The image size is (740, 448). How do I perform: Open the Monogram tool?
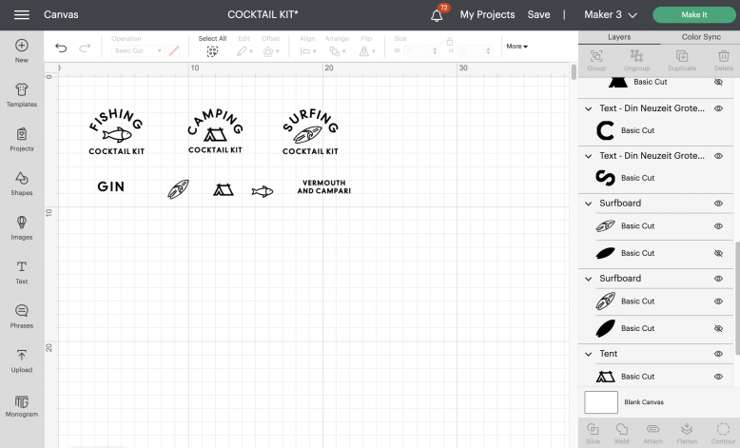coord(21,404)
